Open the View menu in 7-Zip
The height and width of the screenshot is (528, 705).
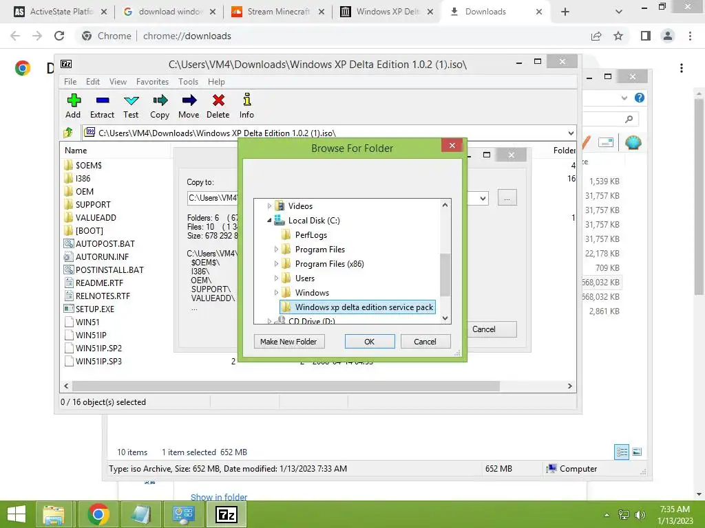pyautogui.click(x=118, y=82)
